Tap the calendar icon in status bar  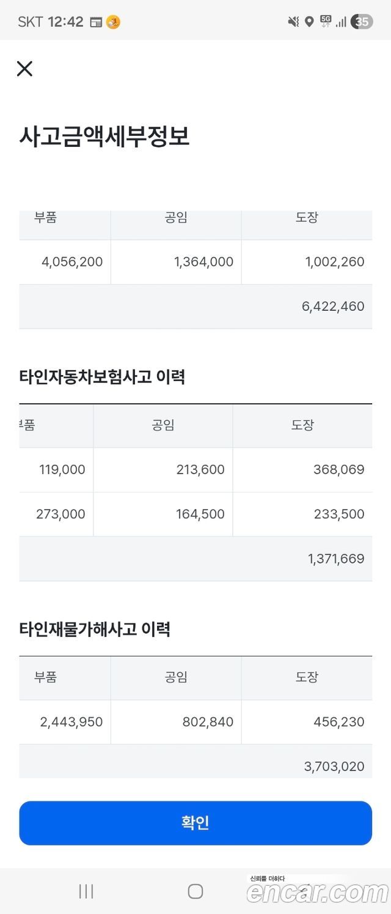click(96, 22)
